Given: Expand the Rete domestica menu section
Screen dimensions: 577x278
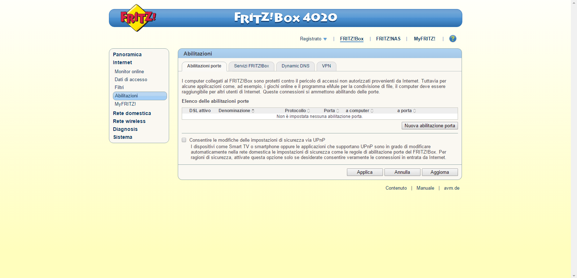Looking at the screenshot, I should [x=132, y=113].
